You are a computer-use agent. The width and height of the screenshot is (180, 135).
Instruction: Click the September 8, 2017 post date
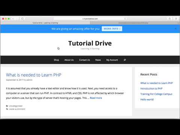point(15,80)
